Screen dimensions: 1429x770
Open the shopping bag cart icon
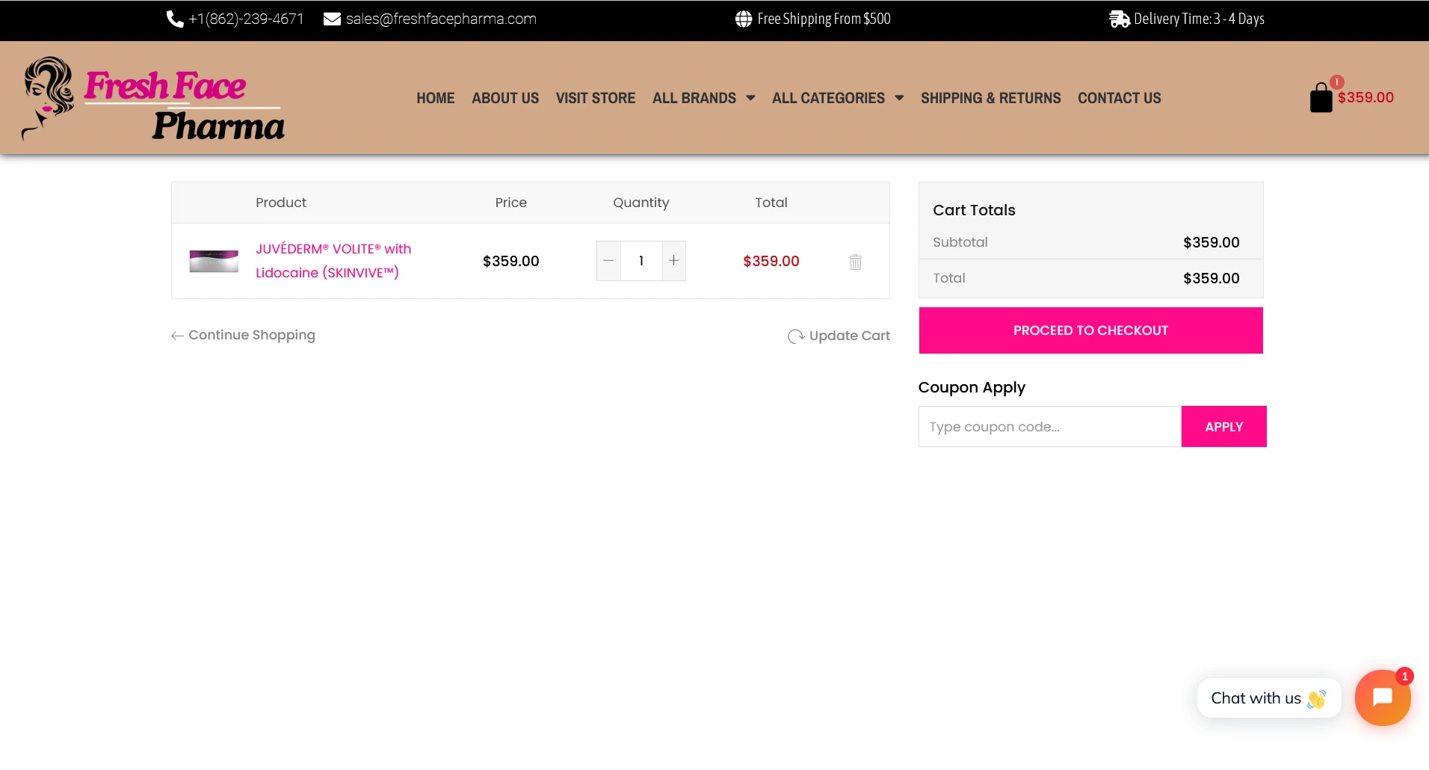coord(1321,98)
